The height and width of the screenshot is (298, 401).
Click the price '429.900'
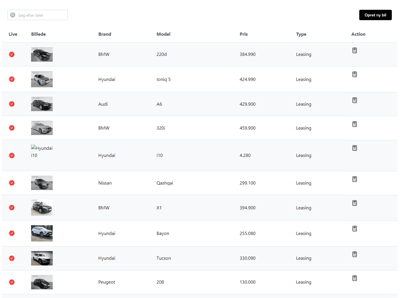pyautogui.click(x=248, y=104)
